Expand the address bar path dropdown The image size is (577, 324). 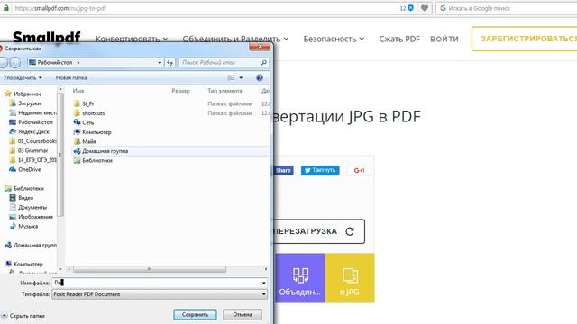[160, 63]
